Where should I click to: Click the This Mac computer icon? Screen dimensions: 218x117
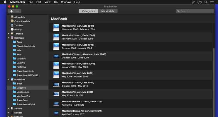[12, 25]
